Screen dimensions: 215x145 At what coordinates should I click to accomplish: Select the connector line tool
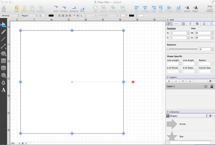[x=4, y=46]
